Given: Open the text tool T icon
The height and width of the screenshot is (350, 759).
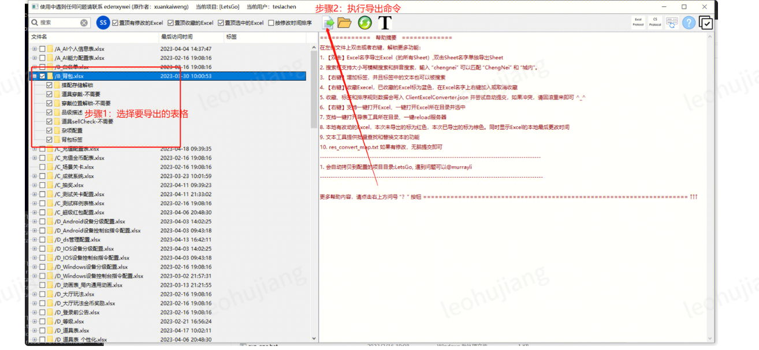Looking at the screenshot, I should click(x=385, y=22).
